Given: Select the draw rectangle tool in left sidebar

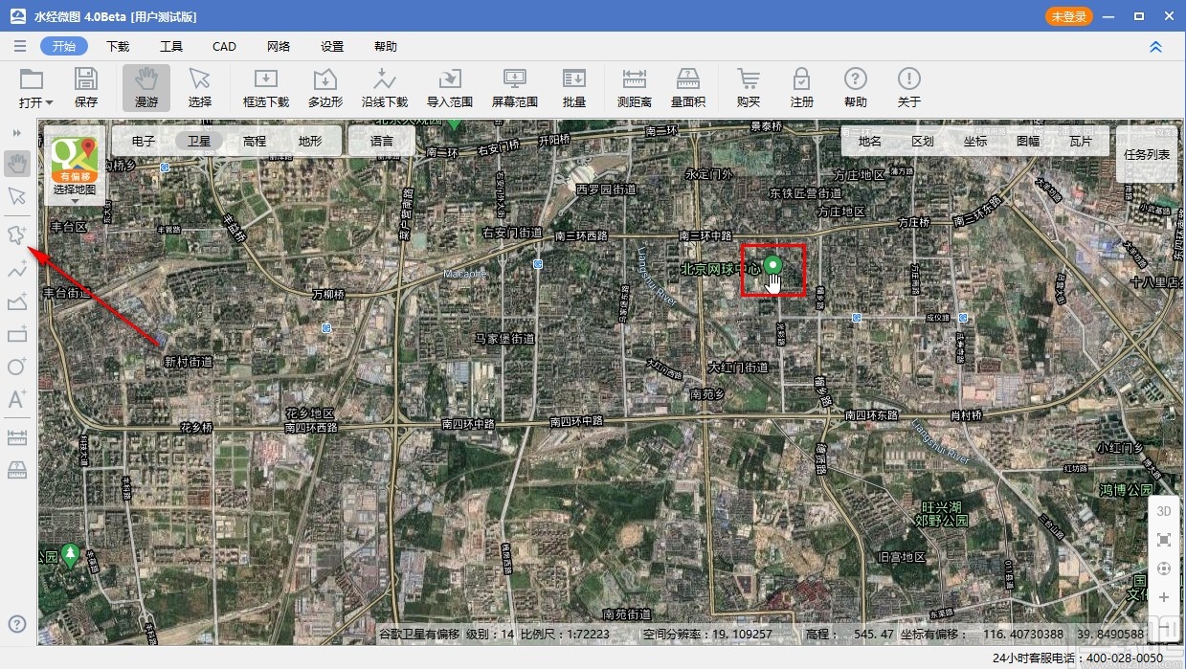Looking at the screenshot, I should 17,334.
